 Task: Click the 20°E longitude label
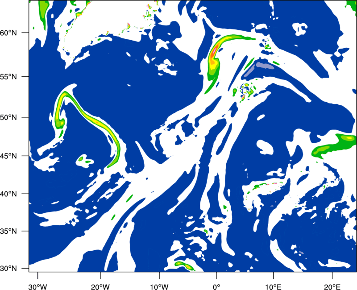click(332, 287)
